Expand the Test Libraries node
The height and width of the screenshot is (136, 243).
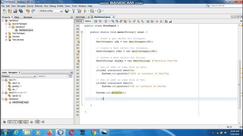coord(6,40)
